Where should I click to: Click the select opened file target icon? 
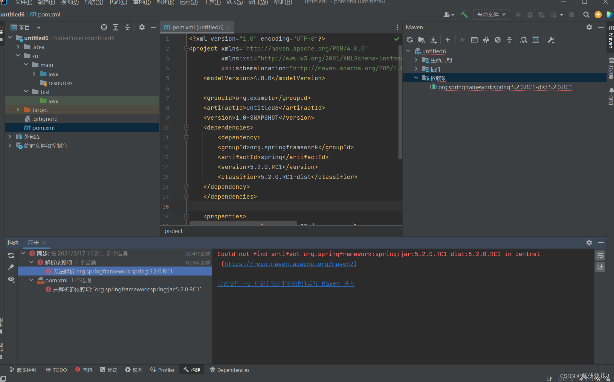[x=104, y=27]
